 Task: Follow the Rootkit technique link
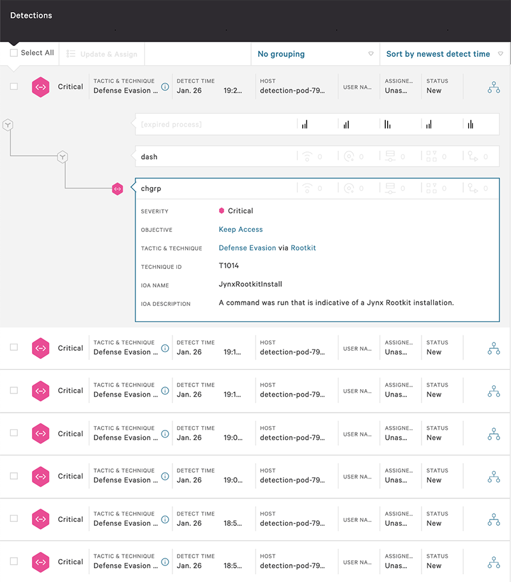pos(303,248)
